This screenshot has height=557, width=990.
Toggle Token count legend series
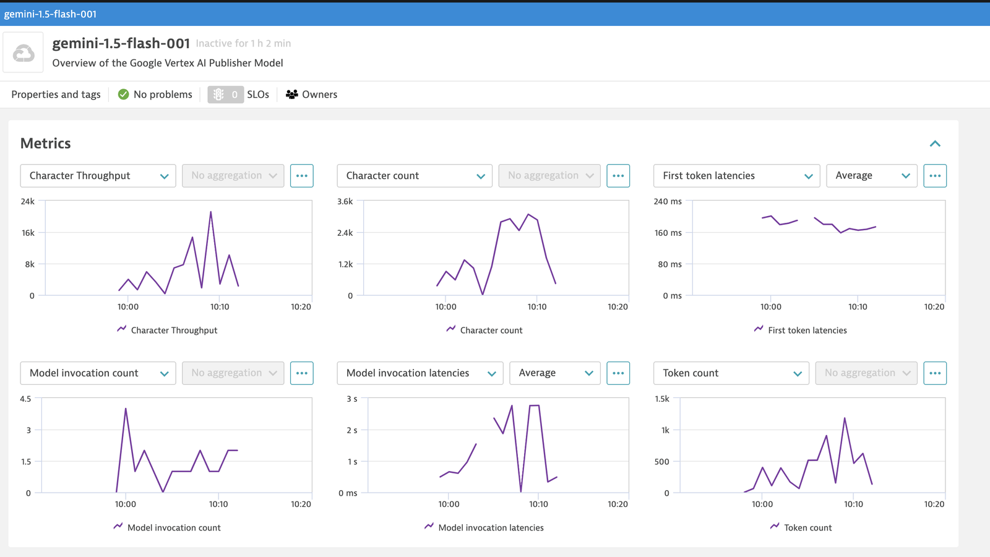click(x=801, y=527)
